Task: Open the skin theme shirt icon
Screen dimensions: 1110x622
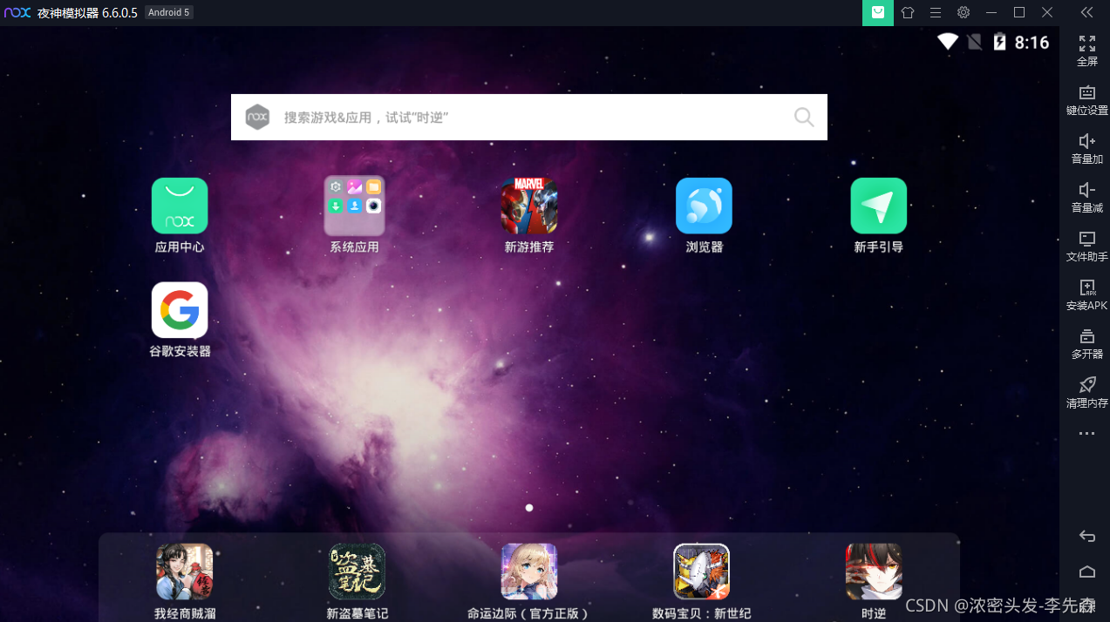Action: (908, 12)
